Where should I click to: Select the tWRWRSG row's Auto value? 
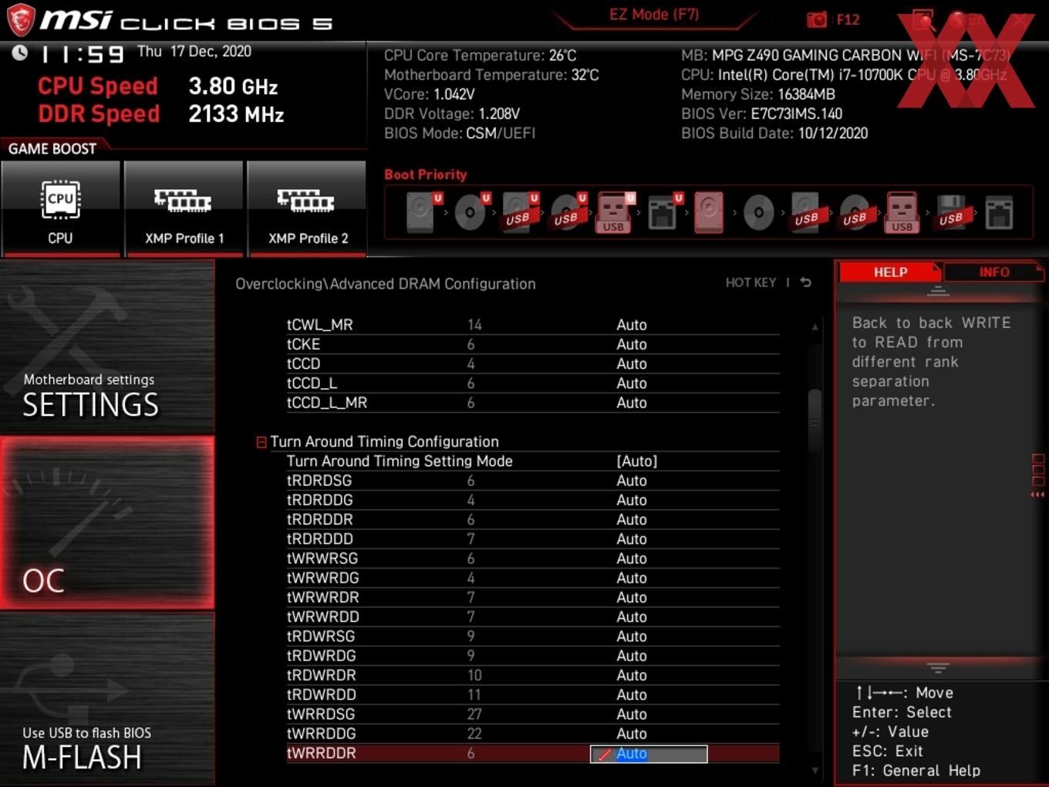click(x=632, y=559)
